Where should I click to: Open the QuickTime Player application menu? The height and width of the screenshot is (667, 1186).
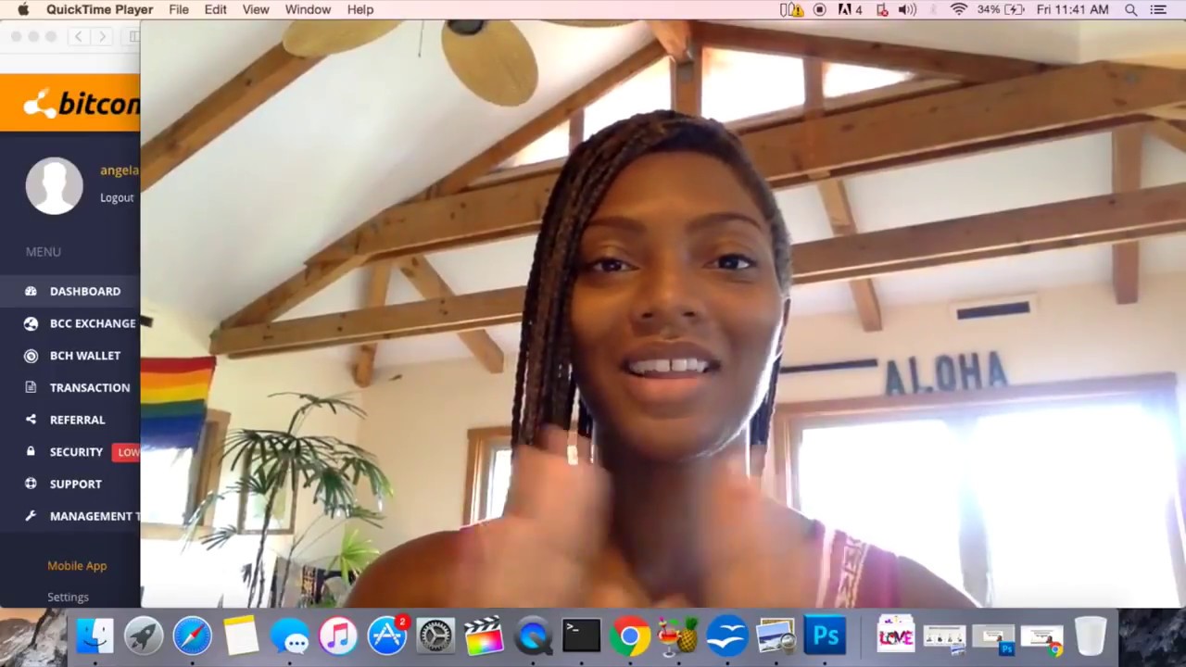pyautogui.click(x=99, y=9)
